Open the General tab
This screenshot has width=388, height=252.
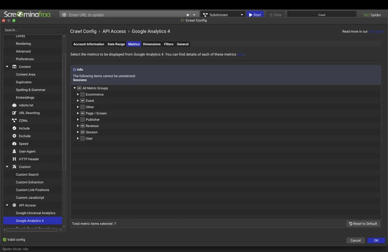(x=183, y=44)
